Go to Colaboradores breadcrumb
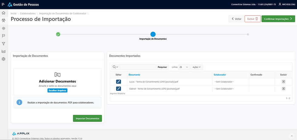The image size is (297, 140). click(28, 14)
